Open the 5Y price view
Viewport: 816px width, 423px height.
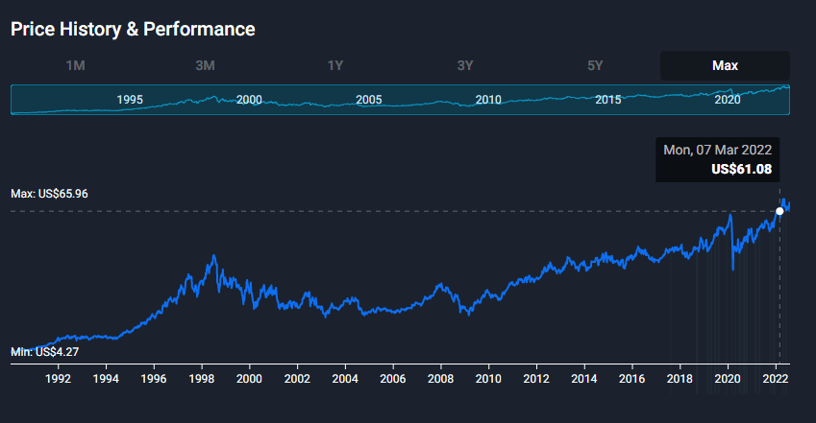coord(595,65)
